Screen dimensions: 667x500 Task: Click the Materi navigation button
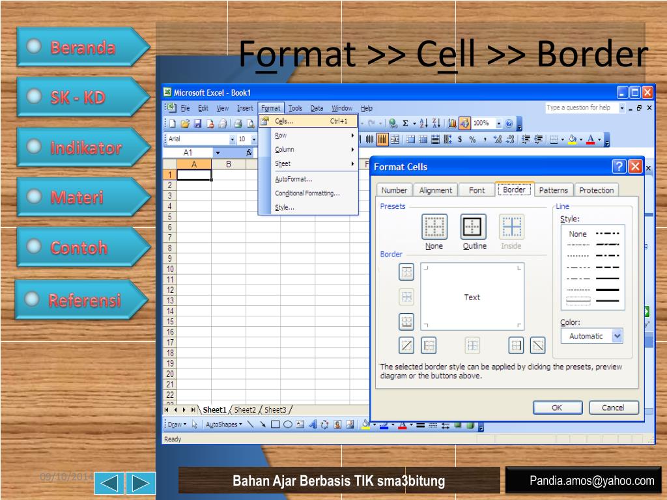83,197
